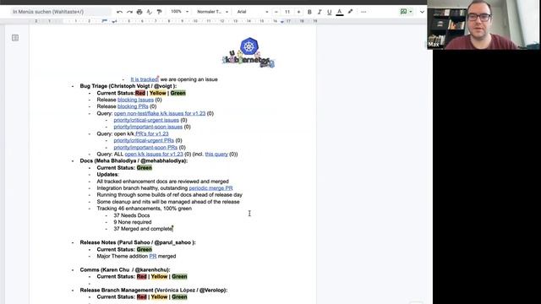This screenshot has height=304, width=541.
Task: Open 'priority/important-soon PRs' link
Action: (145, 147)
